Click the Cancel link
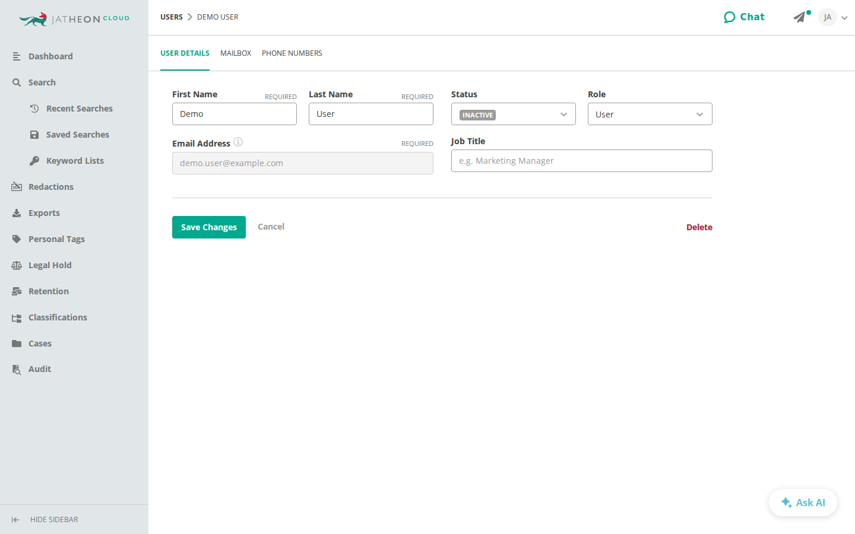The width and height of the screenshot is (855, 534). point(271,227)
